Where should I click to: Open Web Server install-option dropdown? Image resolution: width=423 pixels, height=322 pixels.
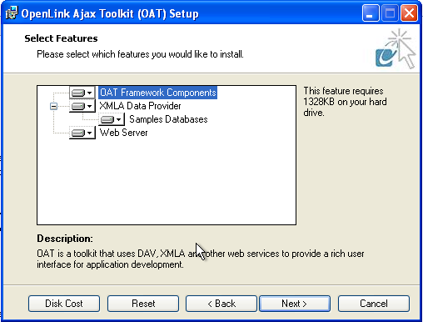pos(82,133)
